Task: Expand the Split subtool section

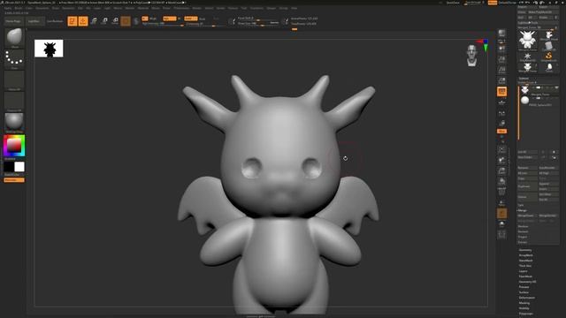Action: [521, 205]
